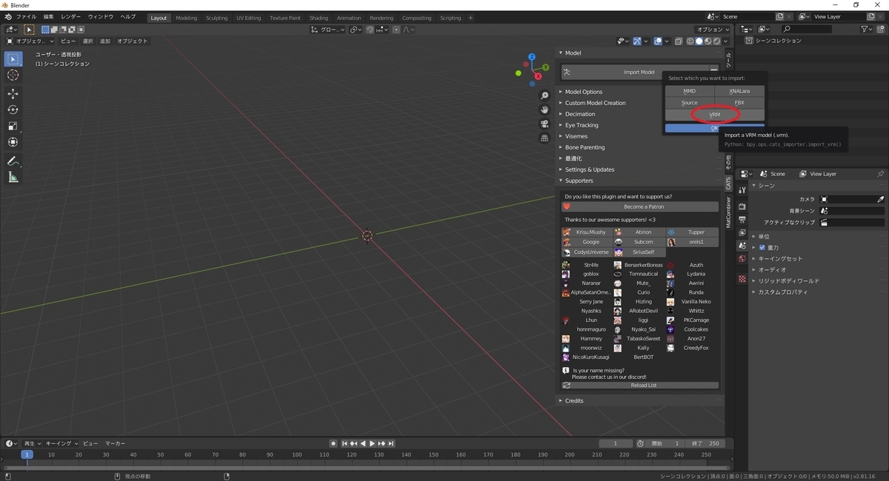Screen dimensions: 889x481
Task: Select the Move tool
Action: [x=13, y=94]
